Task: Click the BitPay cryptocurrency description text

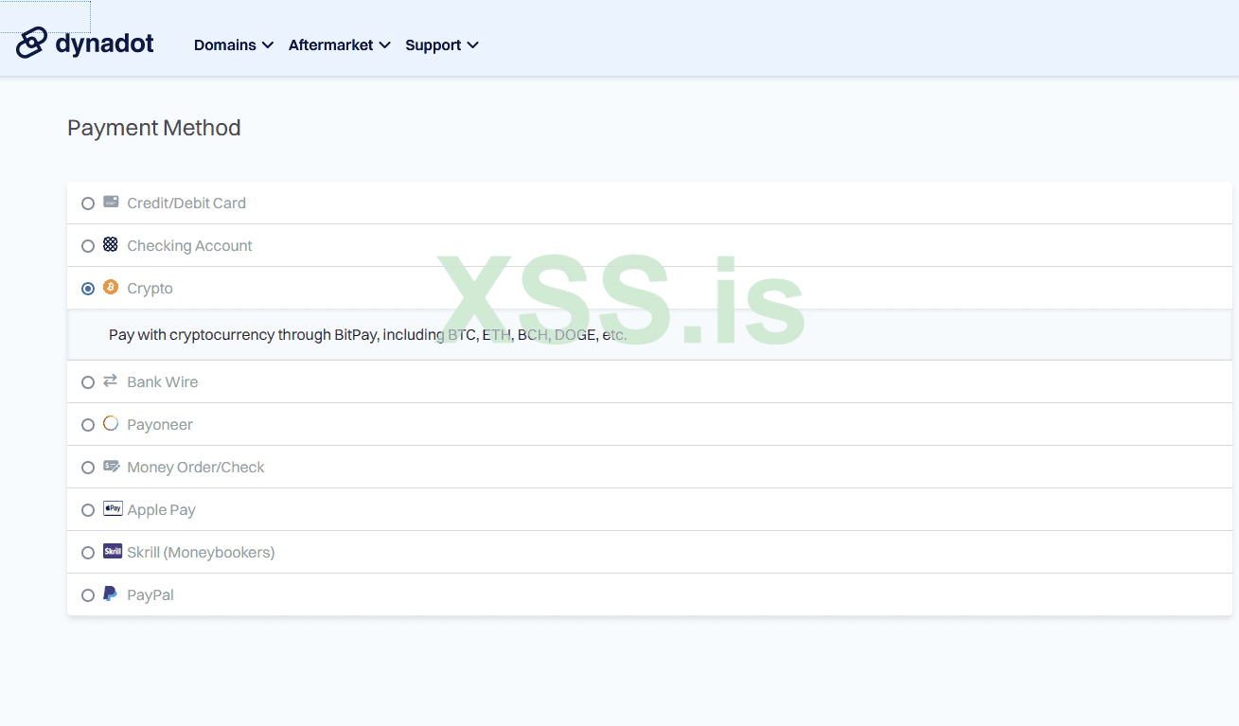Action: [368, 334]
